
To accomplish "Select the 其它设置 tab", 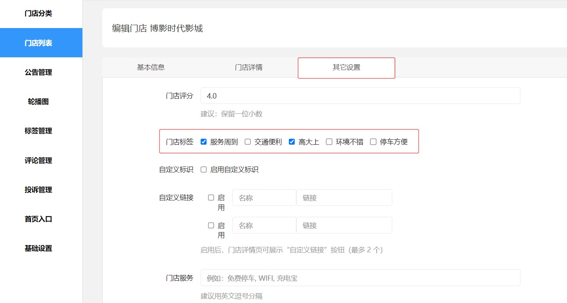I will (347, 68).
